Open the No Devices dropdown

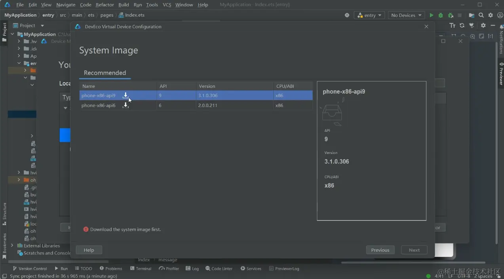[x=406, y=15]
